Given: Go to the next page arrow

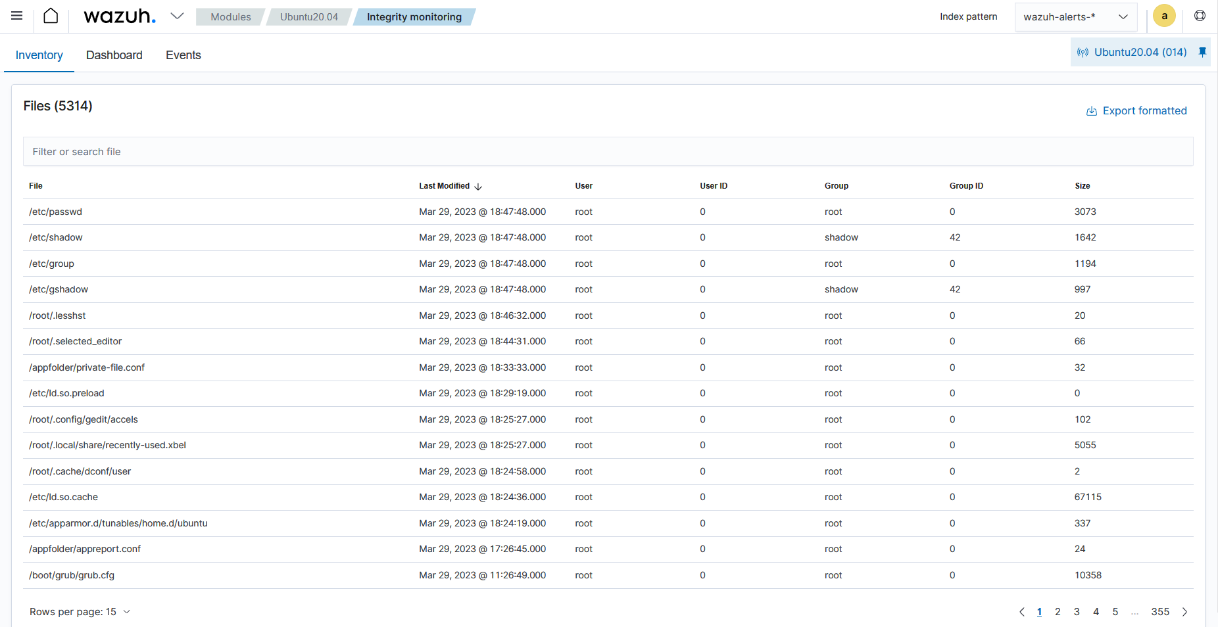Looking at the screenshot, I should coord(1185,612).
